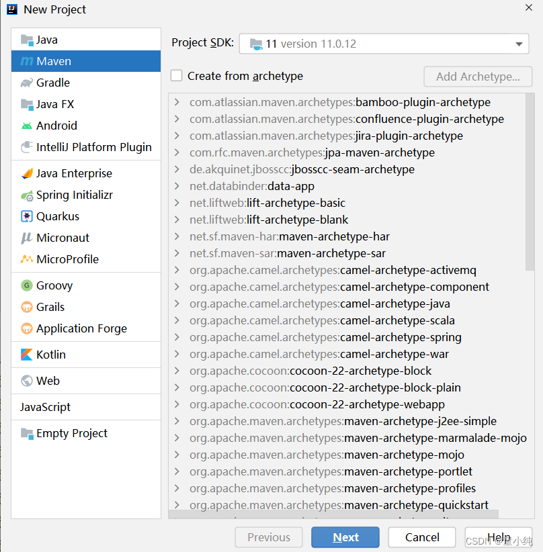Expand camel-archetype-activemq node
Viewport: 543px width, 552px height.
177,270
